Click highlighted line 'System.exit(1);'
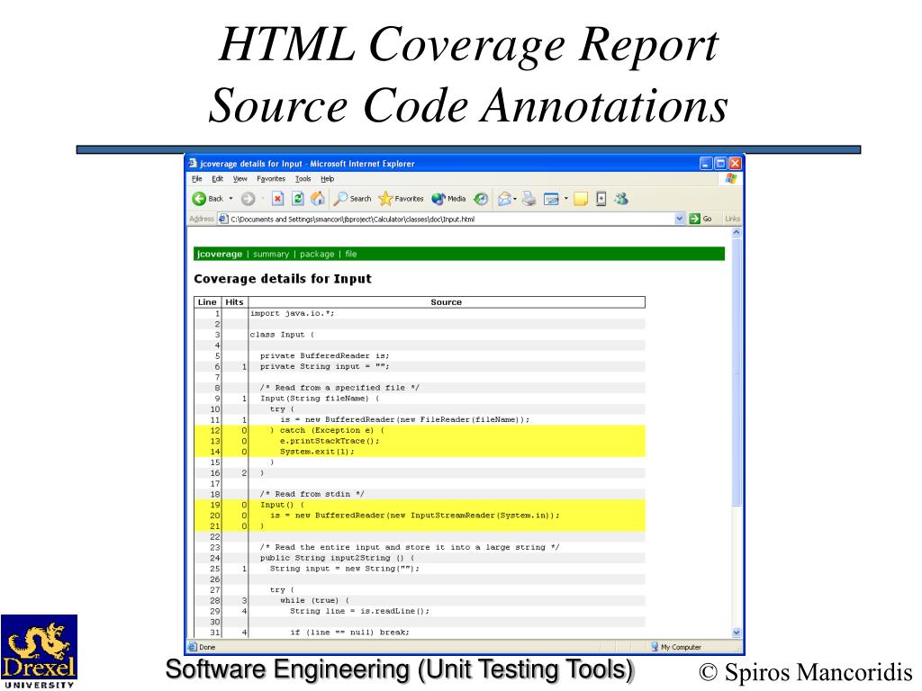The width and height of the screenshot is (922, 691). (x=317, y=452)
